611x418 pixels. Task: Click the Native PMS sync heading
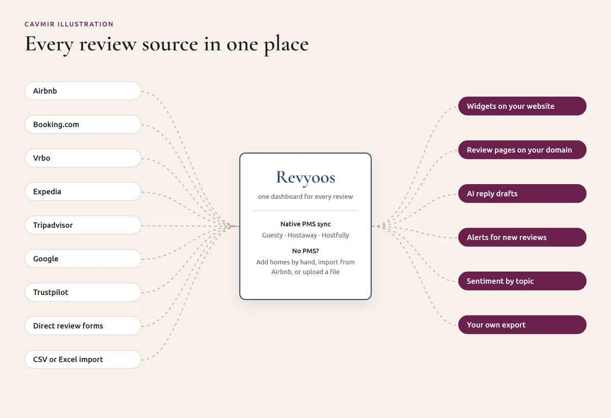(305, 224)
